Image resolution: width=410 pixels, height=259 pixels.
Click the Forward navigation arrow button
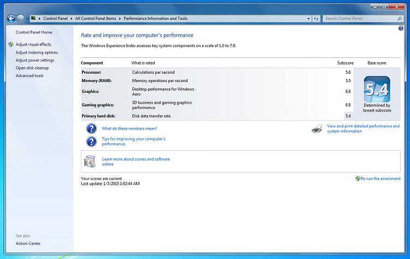20,19
